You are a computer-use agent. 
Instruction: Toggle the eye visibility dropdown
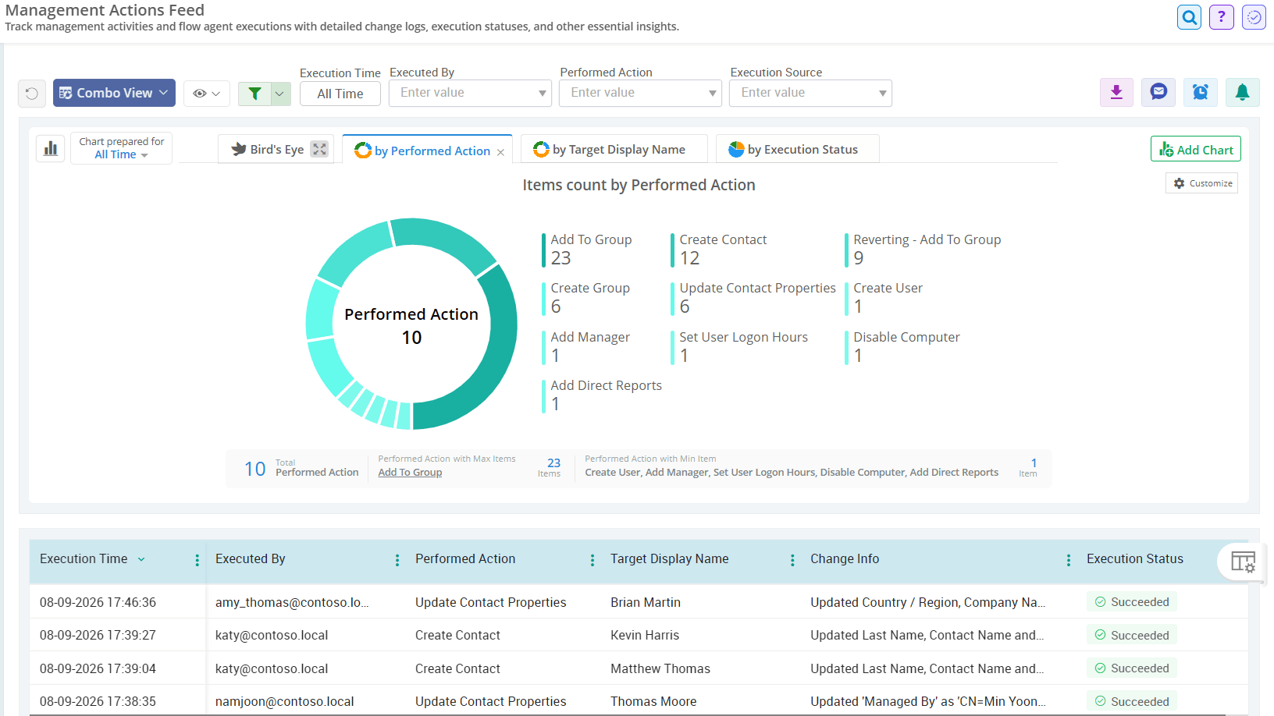(x=207, y=94)
